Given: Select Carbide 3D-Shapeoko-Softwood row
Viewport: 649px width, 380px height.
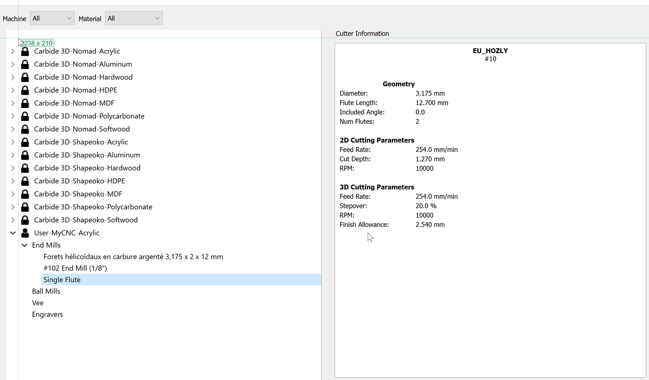Looking at the screenshot, I should click(x=86, y=220).
